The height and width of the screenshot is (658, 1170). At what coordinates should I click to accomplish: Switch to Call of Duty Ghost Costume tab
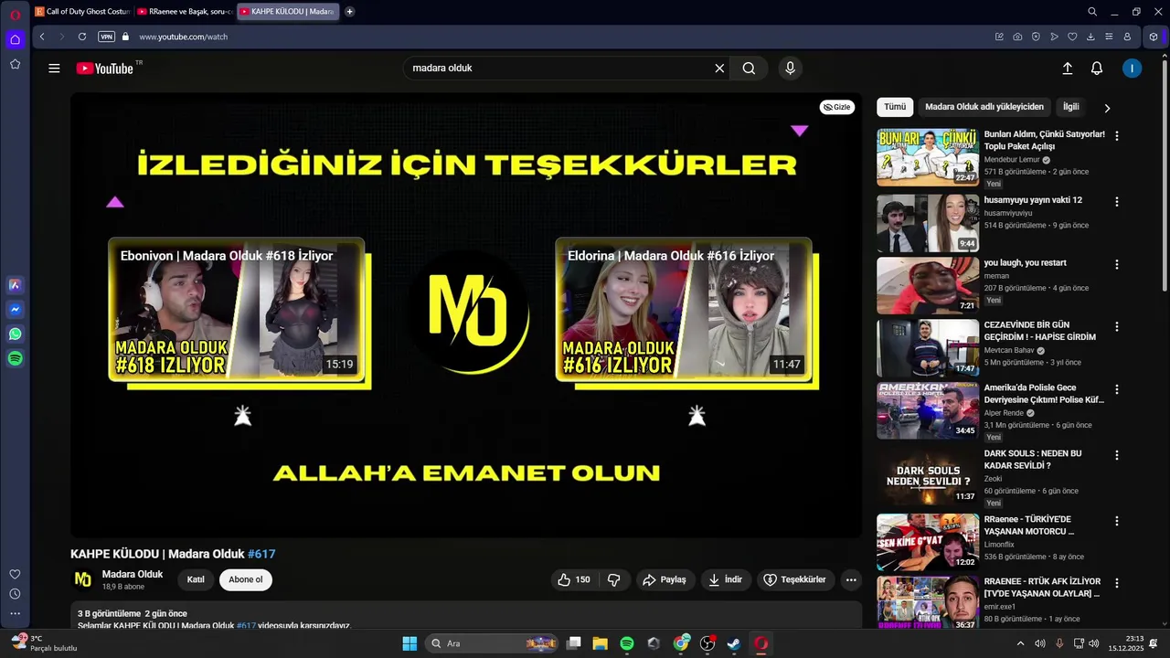[x=82, y=12]
